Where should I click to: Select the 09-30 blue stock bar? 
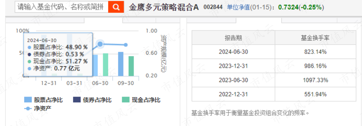click(121, 64)
